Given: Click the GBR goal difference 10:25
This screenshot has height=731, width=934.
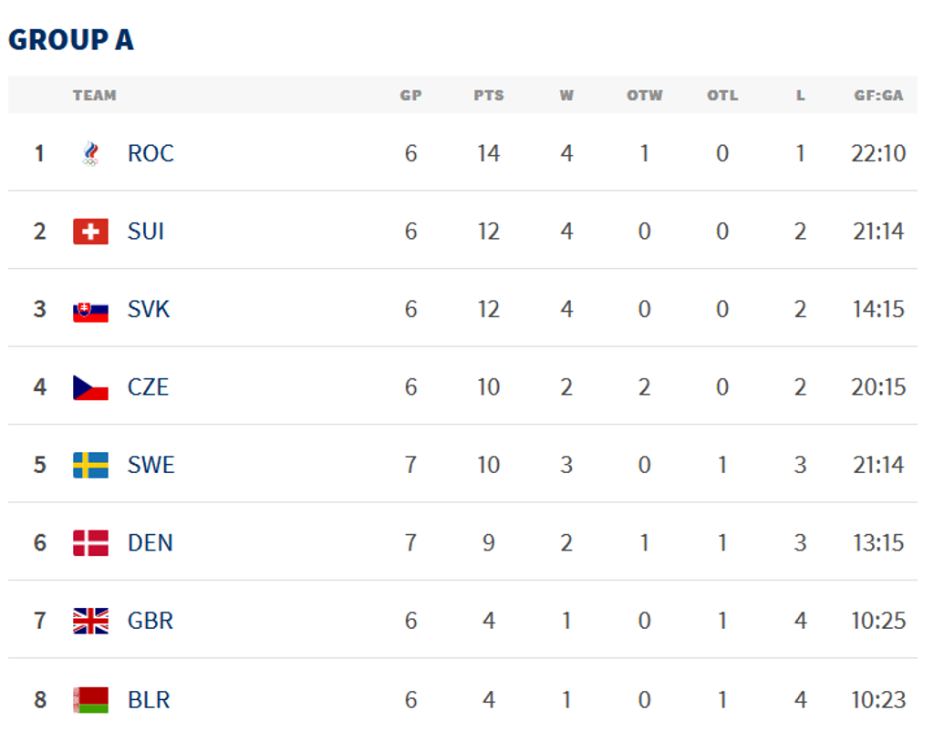Looking at the screenshot, I should pyautogui.click(x=878, y=621).
